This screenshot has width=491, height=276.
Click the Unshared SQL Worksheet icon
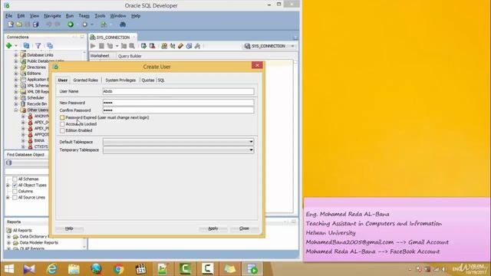(x=164, y=46)
